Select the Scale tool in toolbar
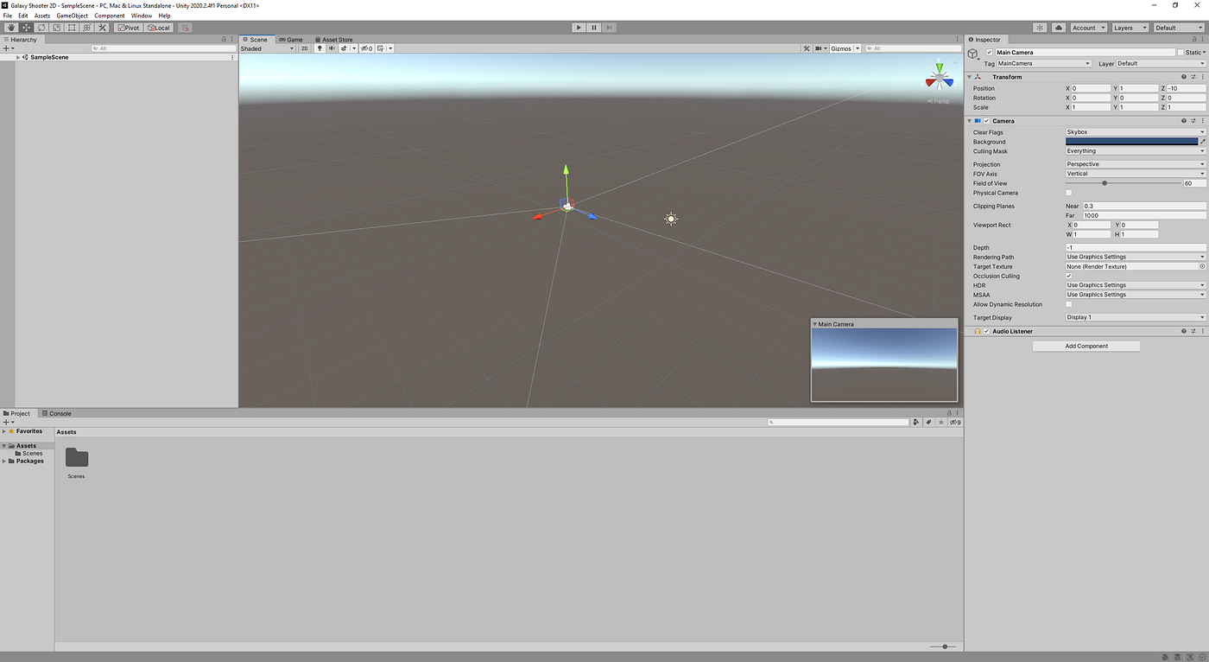 (x=56, y=28)
